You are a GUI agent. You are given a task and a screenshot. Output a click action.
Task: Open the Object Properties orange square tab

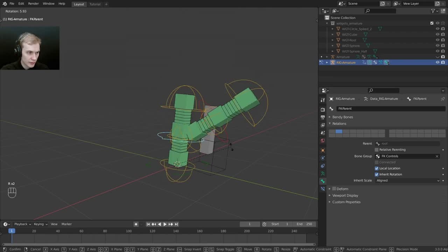coord(323,150)
